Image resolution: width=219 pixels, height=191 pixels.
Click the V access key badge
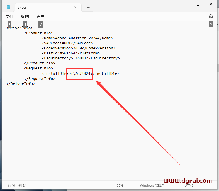[x=40, y=24]
